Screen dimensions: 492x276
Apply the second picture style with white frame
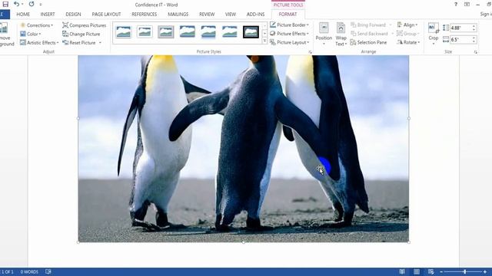(145, 32)
